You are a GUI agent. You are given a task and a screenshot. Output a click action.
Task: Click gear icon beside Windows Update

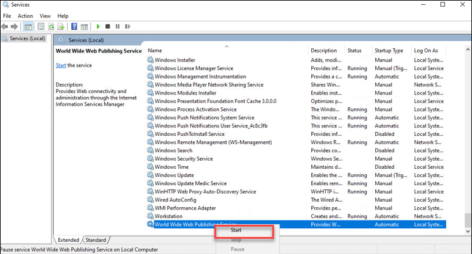click(x=150, y=175)
